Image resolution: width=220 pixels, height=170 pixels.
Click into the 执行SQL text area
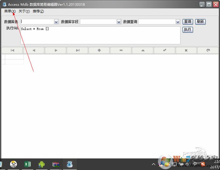tap(101, 35)
